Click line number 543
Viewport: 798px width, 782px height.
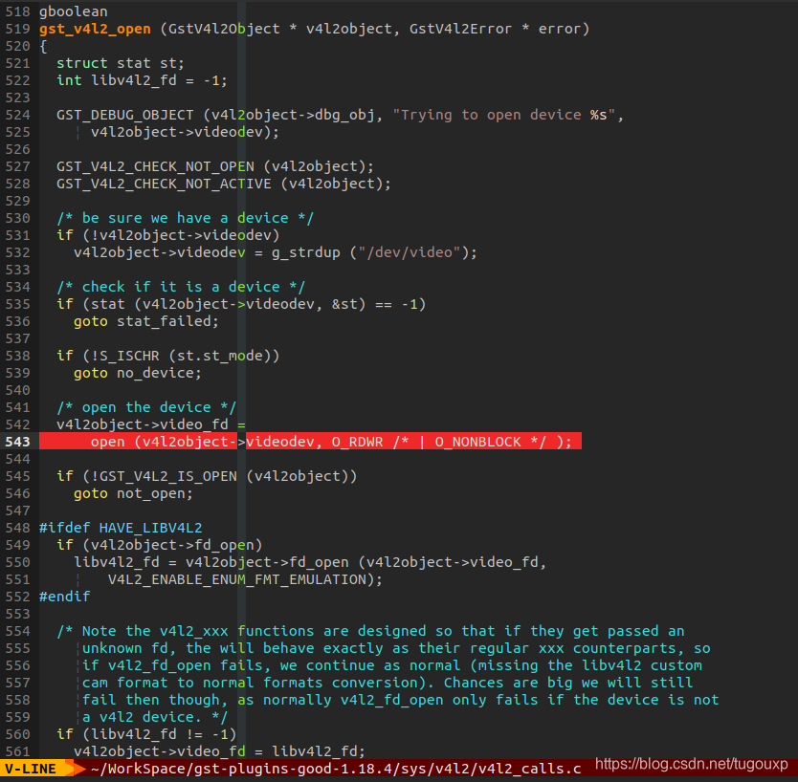tap(18, 442)
